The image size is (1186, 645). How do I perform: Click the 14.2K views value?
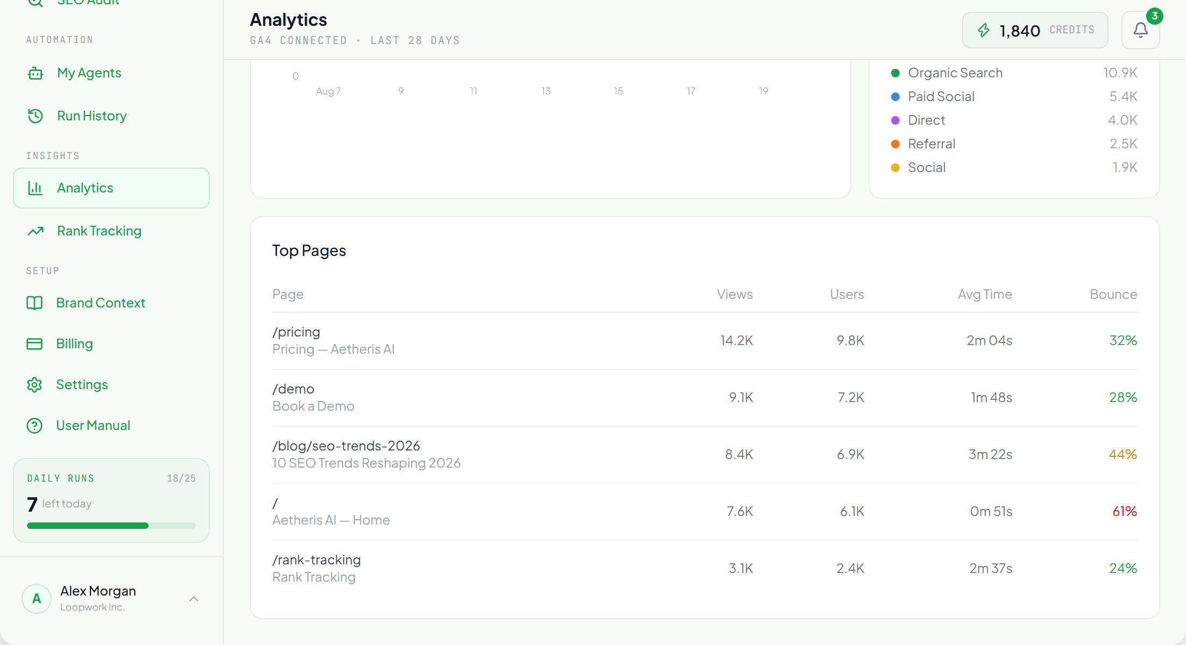pos(737,341)
